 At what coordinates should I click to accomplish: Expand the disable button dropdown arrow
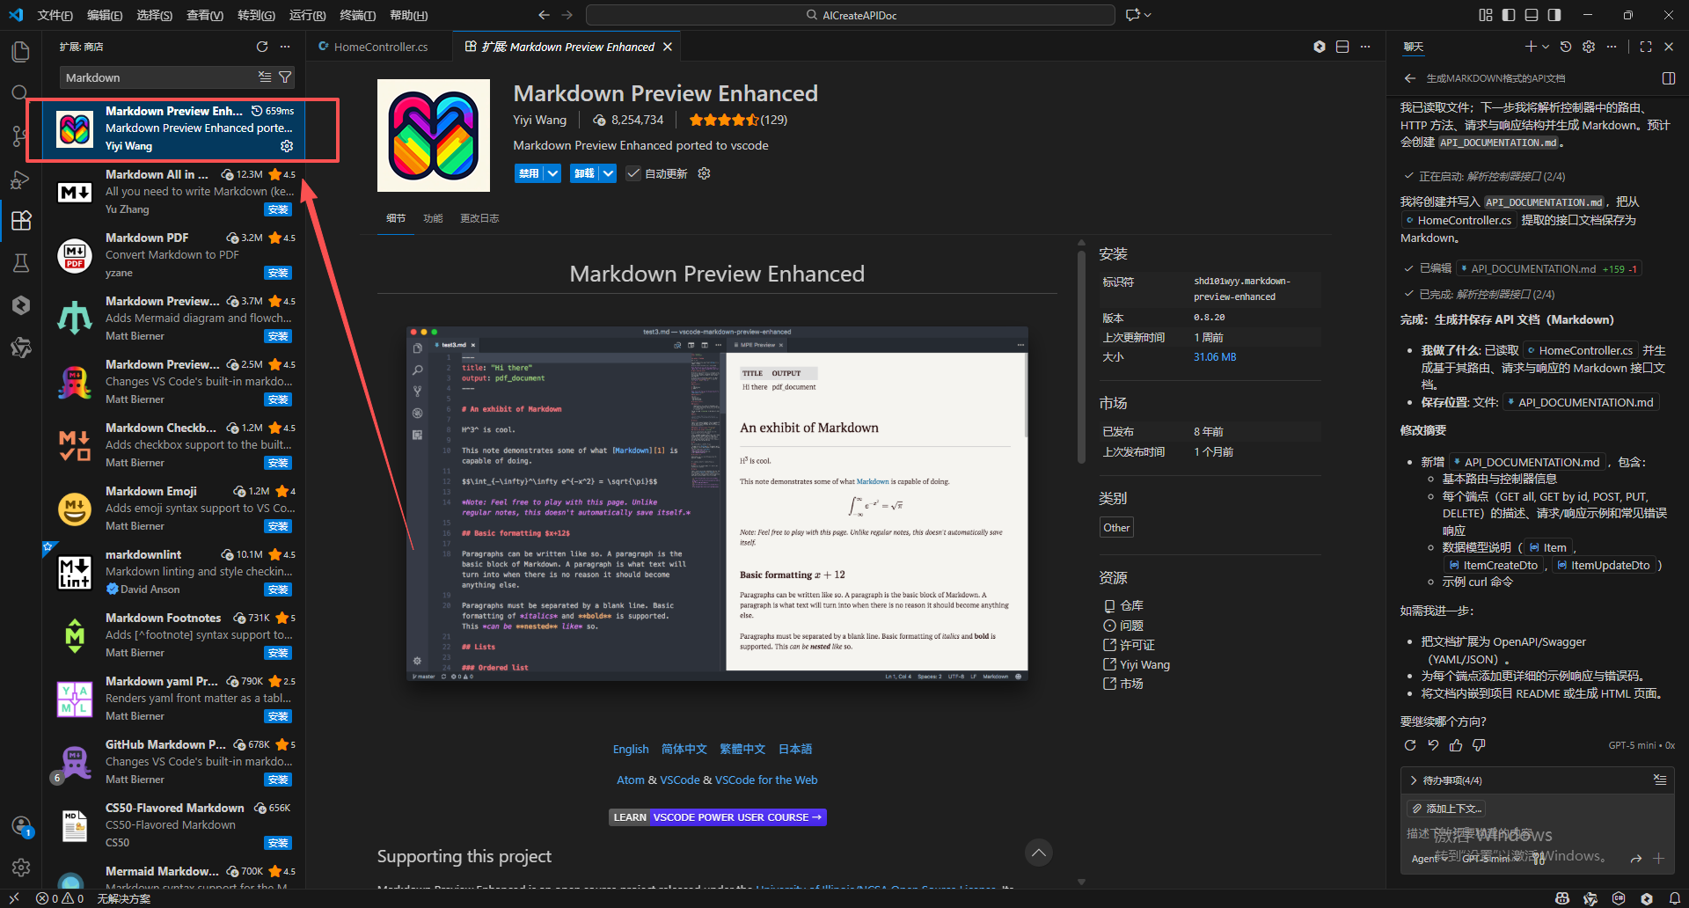(552, 173)
